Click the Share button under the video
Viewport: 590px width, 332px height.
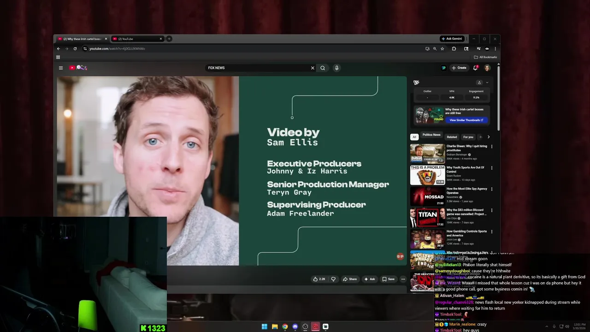350,279
